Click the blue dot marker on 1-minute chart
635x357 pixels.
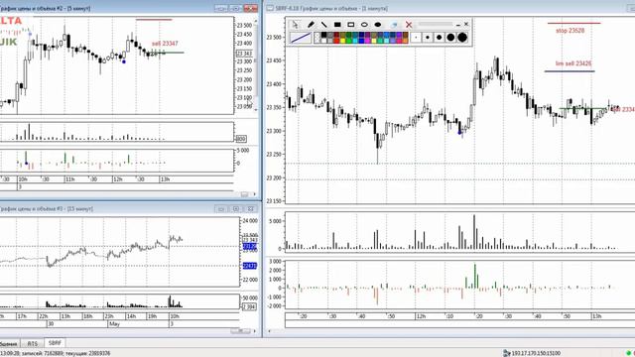tap(459, 132)
